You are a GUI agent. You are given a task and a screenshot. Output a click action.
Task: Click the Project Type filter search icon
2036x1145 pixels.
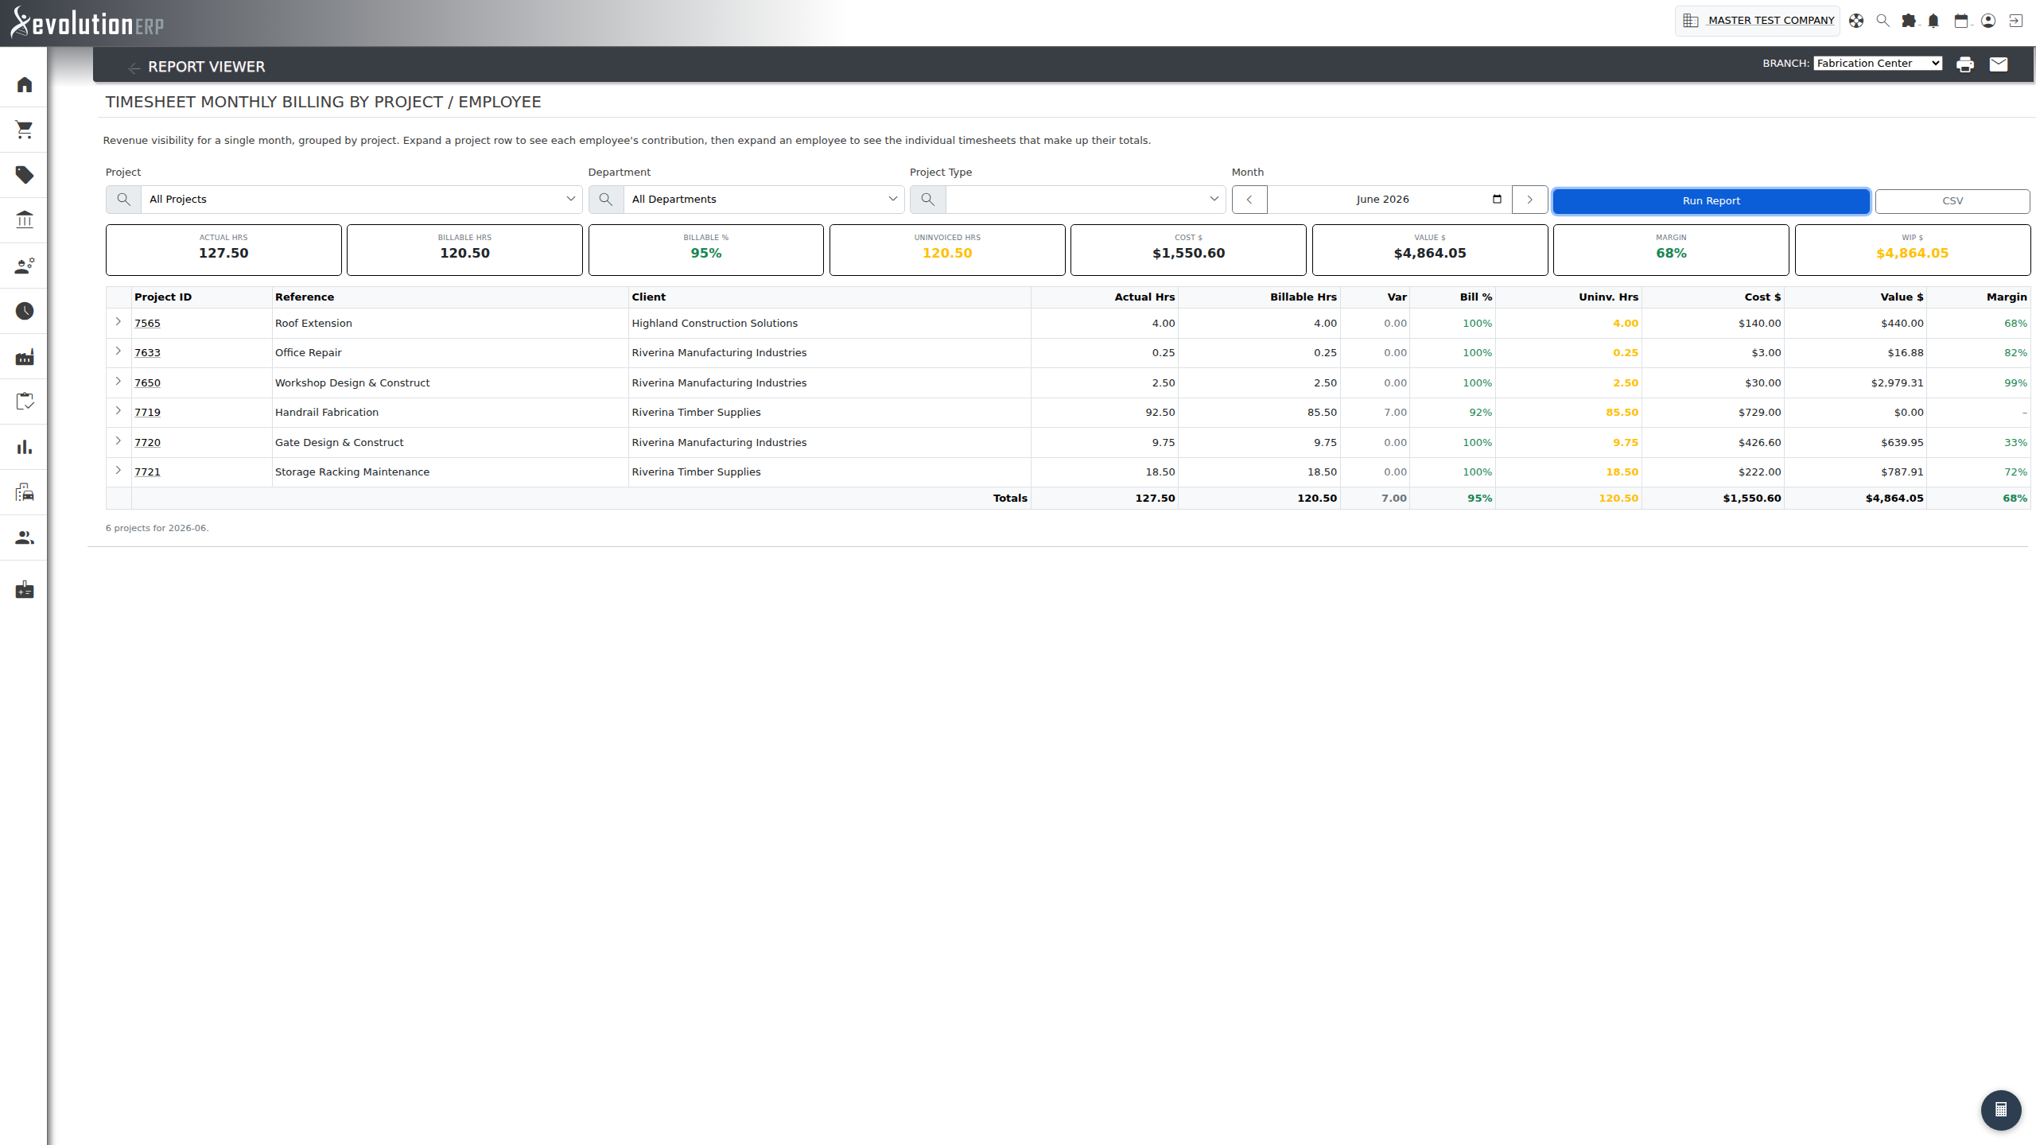(927, 200)
